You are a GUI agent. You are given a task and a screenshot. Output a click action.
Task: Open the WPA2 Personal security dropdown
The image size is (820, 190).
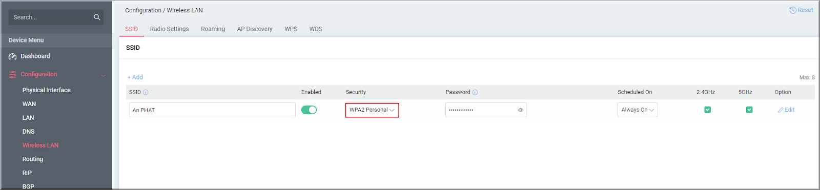coord(372,110)
